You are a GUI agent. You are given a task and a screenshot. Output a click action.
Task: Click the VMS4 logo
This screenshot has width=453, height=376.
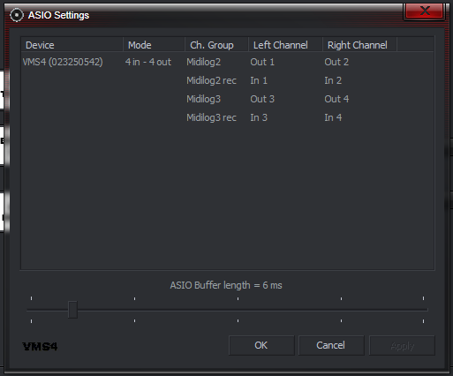click(x=40, y=346)
